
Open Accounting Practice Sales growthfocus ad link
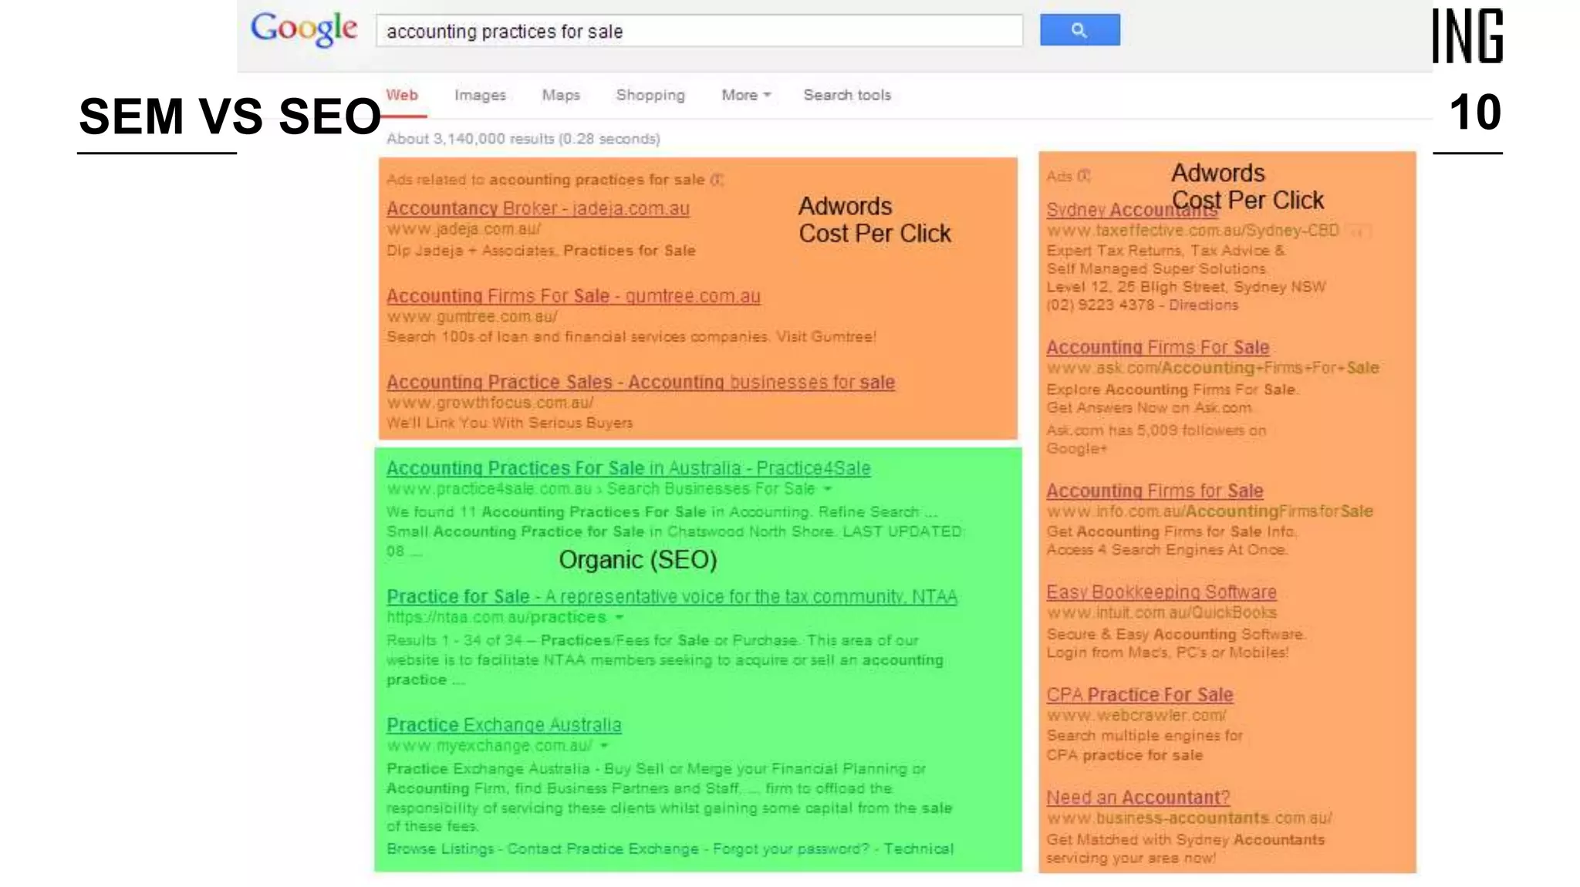[x=640, y=383]
